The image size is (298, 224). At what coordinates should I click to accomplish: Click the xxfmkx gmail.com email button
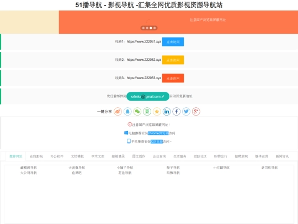(x=148, y=96)
